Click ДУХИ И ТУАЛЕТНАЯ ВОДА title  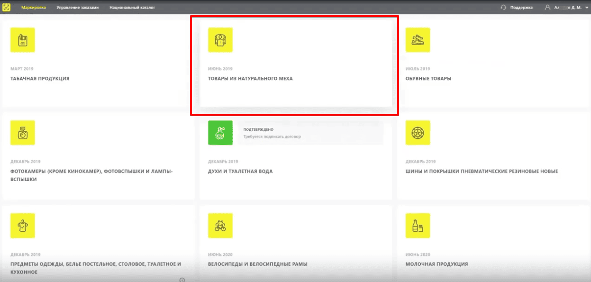pyautogui.click(x=240, y=172)
